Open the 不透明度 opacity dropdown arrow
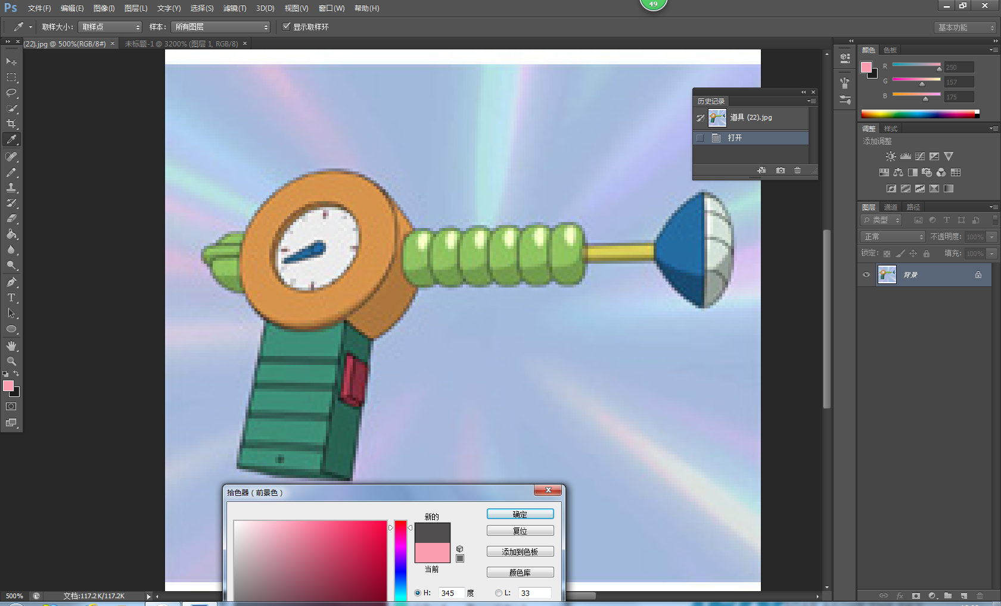This screenshot has height=606, width=1001. [x=992, y=237]
